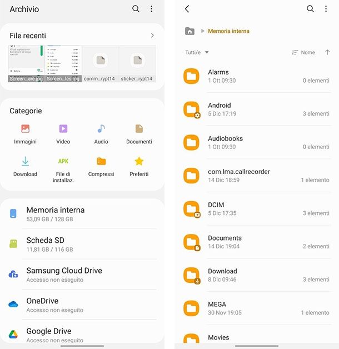
Task: Tap DCIM date 5 Dic 17:35
Action: coord(222,213)
